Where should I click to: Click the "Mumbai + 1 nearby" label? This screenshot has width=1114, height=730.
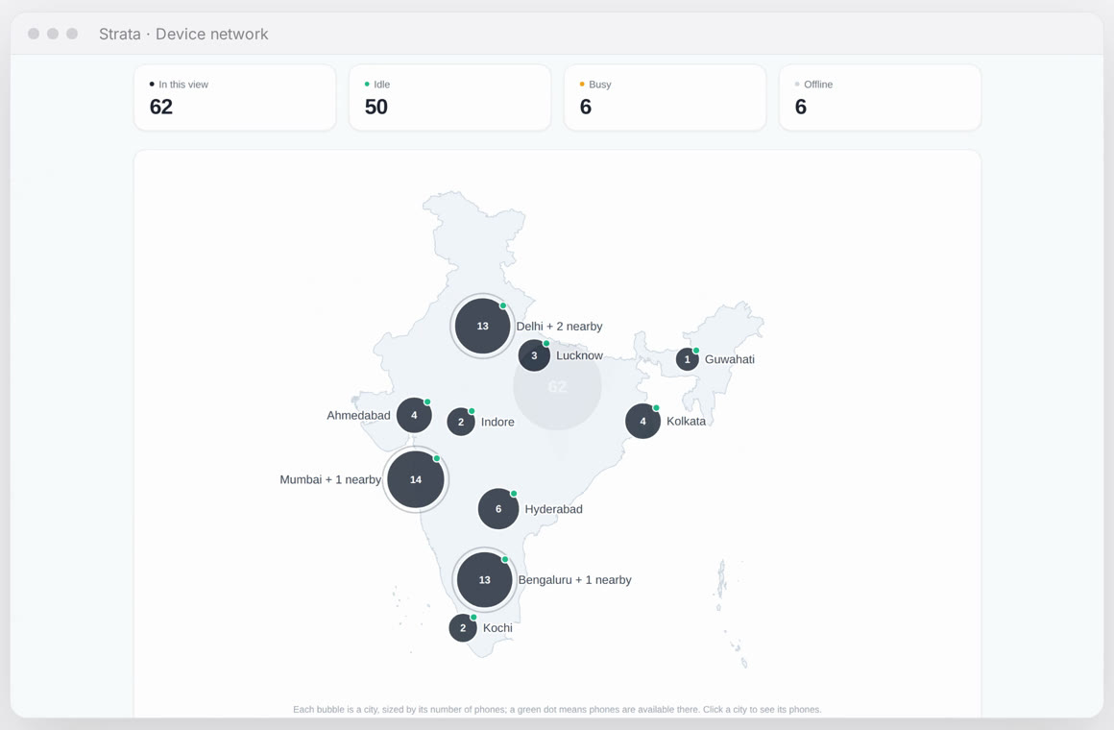pos(330,480)
